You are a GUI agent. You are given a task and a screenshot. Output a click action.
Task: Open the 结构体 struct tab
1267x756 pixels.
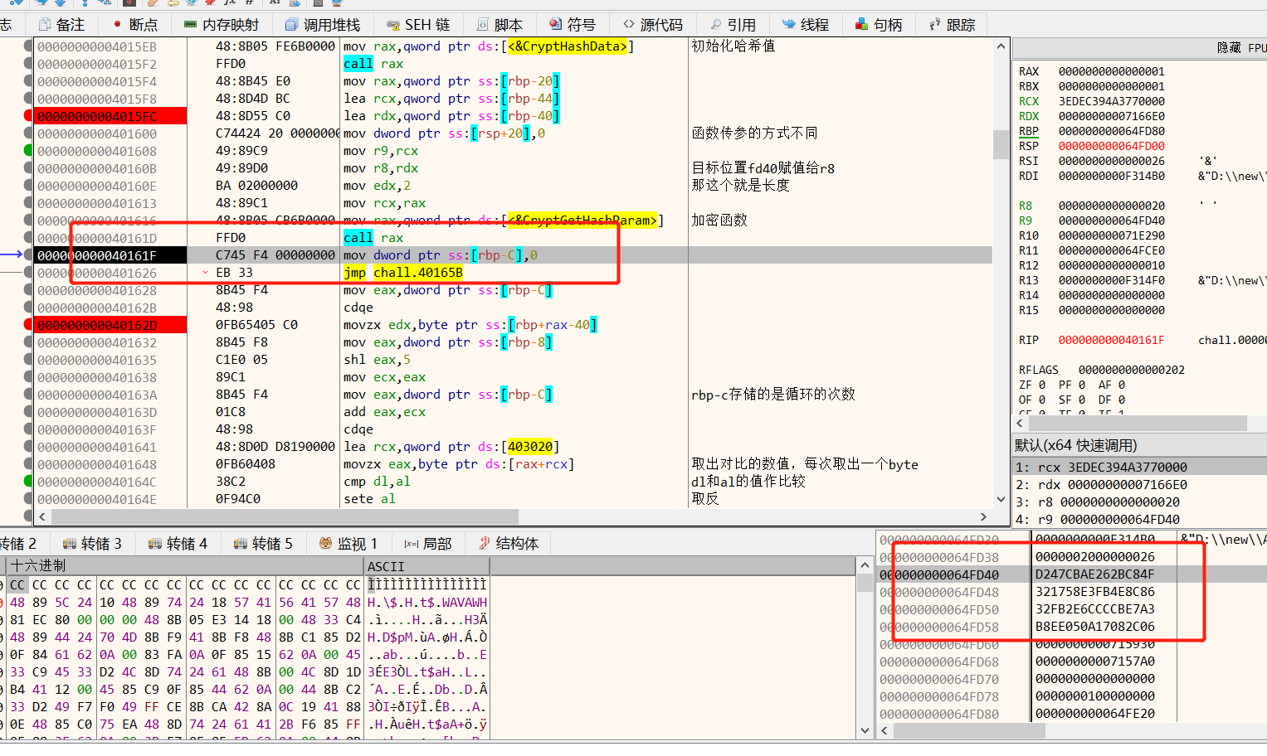[x=509, y=544]
